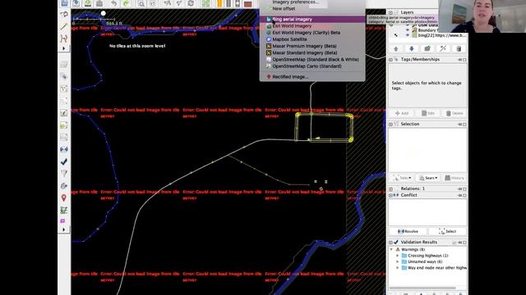Select the draw nodes tool
Viewport: 526px width, 295px height.
point(64,26)
